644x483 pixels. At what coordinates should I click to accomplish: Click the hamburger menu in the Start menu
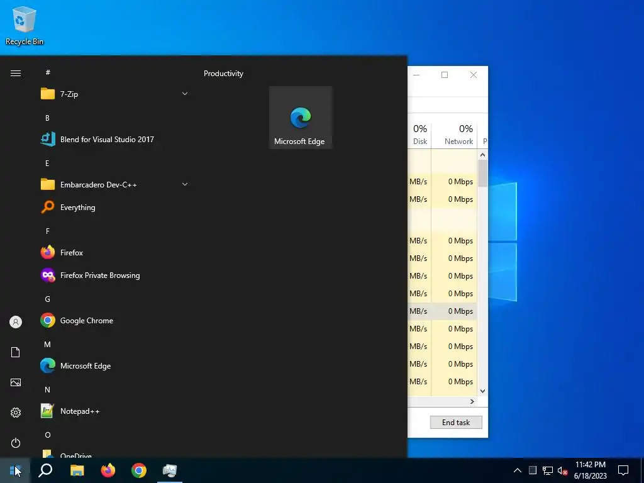click(x=16, y=74)
